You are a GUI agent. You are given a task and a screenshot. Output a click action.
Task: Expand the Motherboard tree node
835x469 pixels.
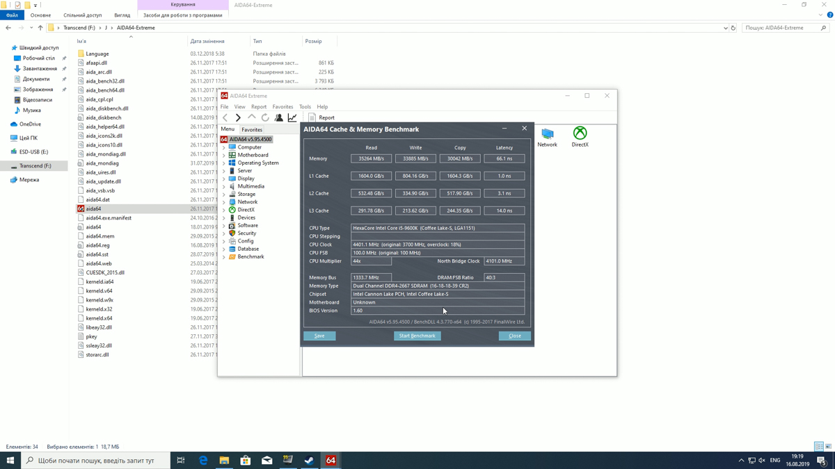pyautogui.click(x=224, y=155)
